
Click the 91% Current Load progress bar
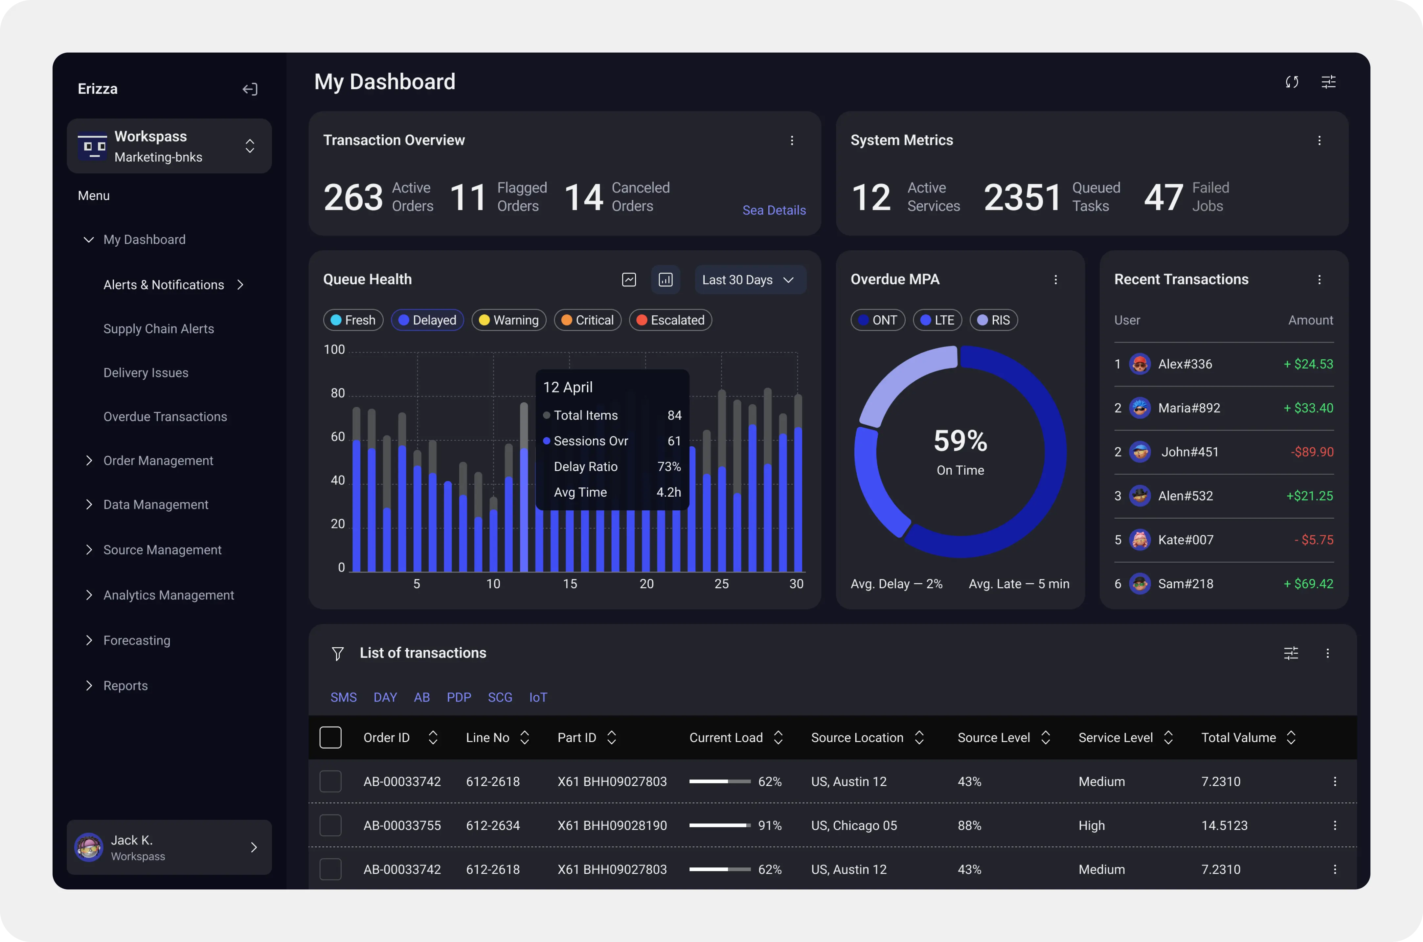[x=720, y=825]
